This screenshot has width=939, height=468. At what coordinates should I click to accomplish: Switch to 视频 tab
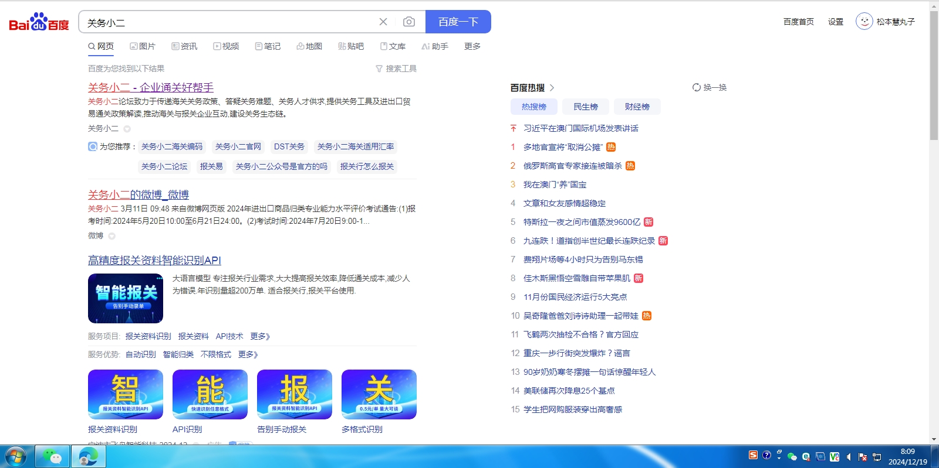click(226, 46)
